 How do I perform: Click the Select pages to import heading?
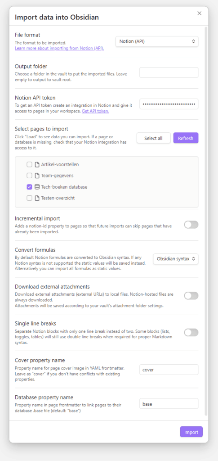41,129
